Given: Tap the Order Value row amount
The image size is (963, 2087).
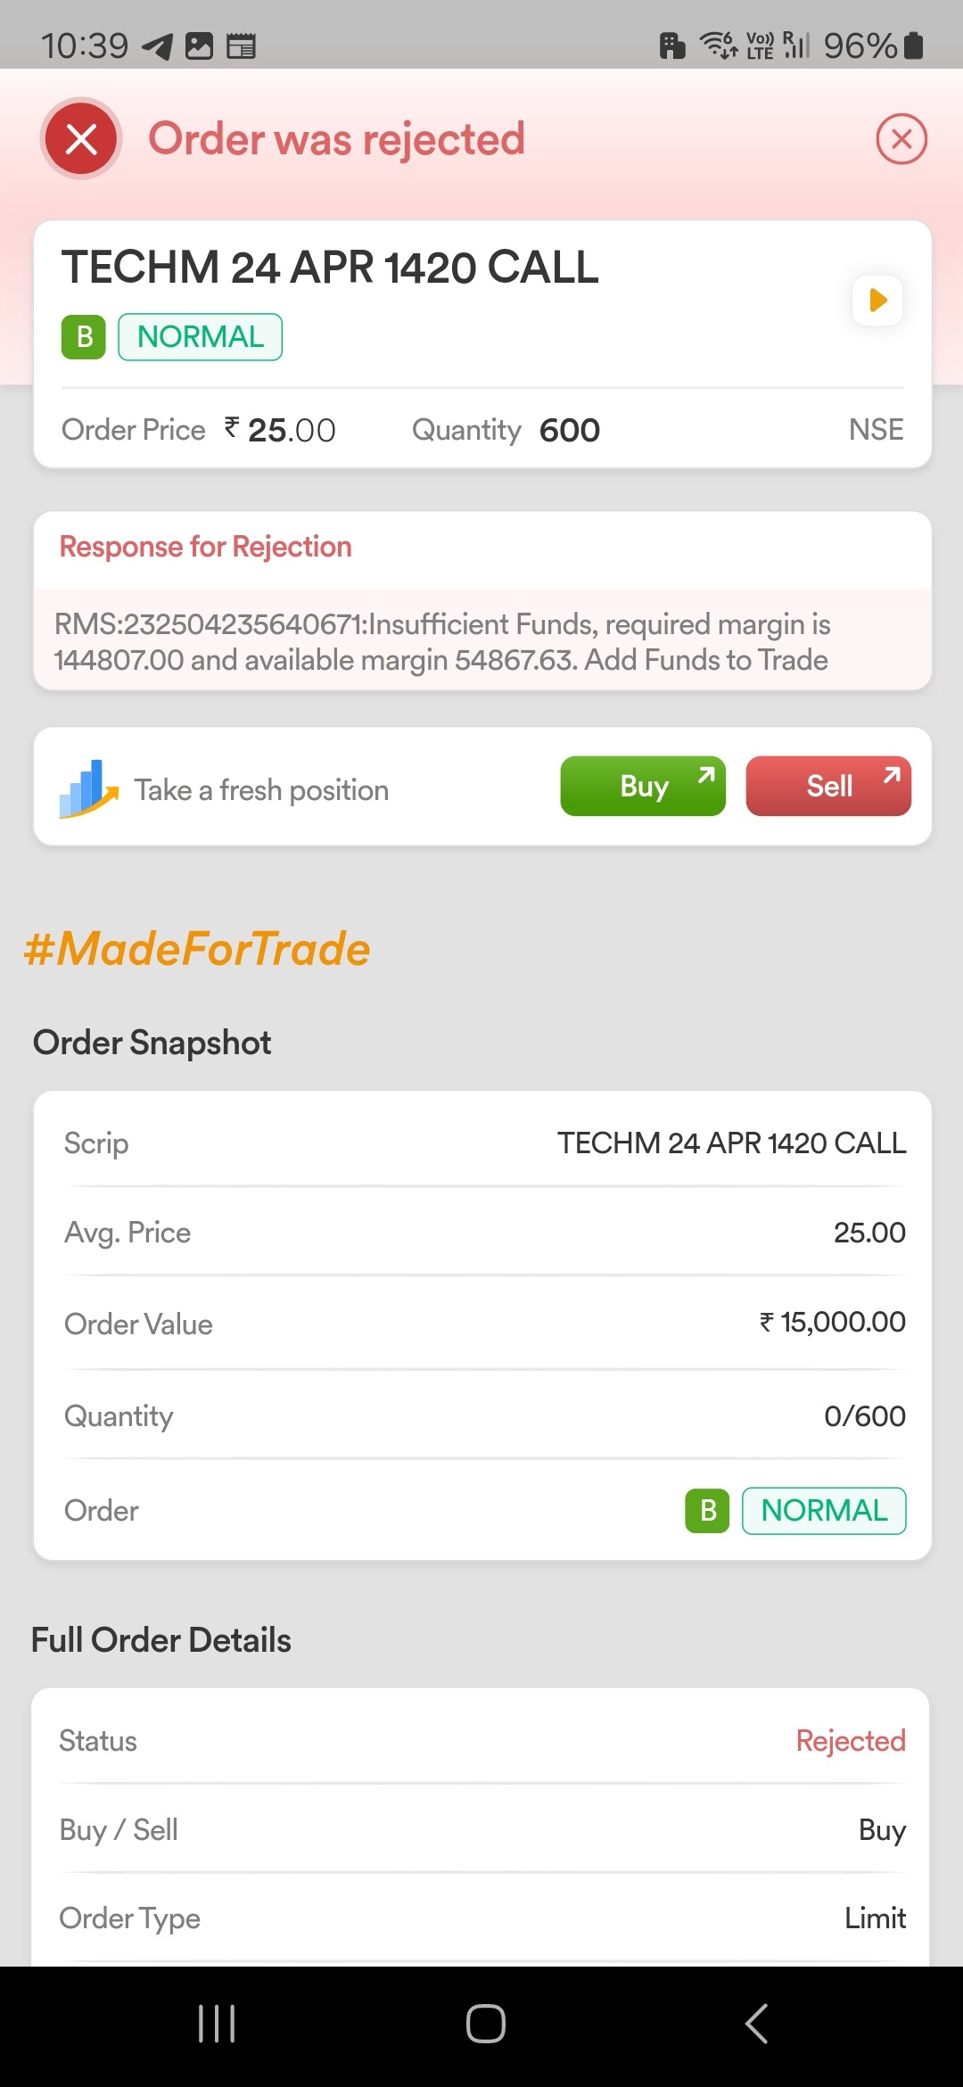Looking at the screenshot, I should [832, 1322].
